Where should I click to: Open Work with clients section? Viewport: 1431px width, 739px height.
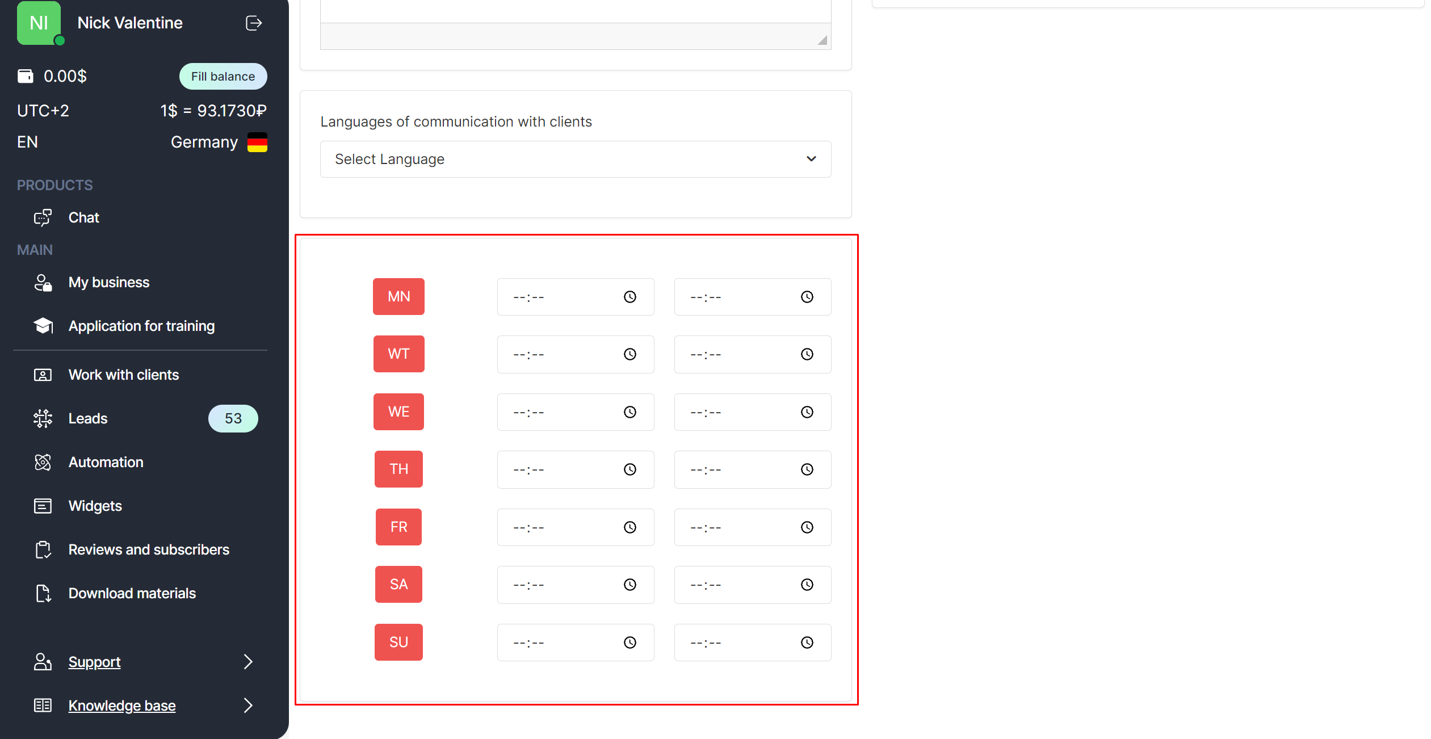click(123, 375)
